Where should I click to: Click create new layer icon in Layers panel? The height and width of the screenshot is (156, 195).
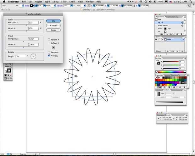(x=177, y=51)
